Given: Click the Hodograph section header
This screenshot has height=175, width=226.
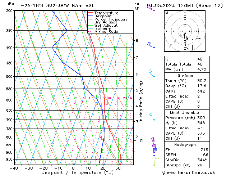Looking at the screenshot, I should coord(185,144).
